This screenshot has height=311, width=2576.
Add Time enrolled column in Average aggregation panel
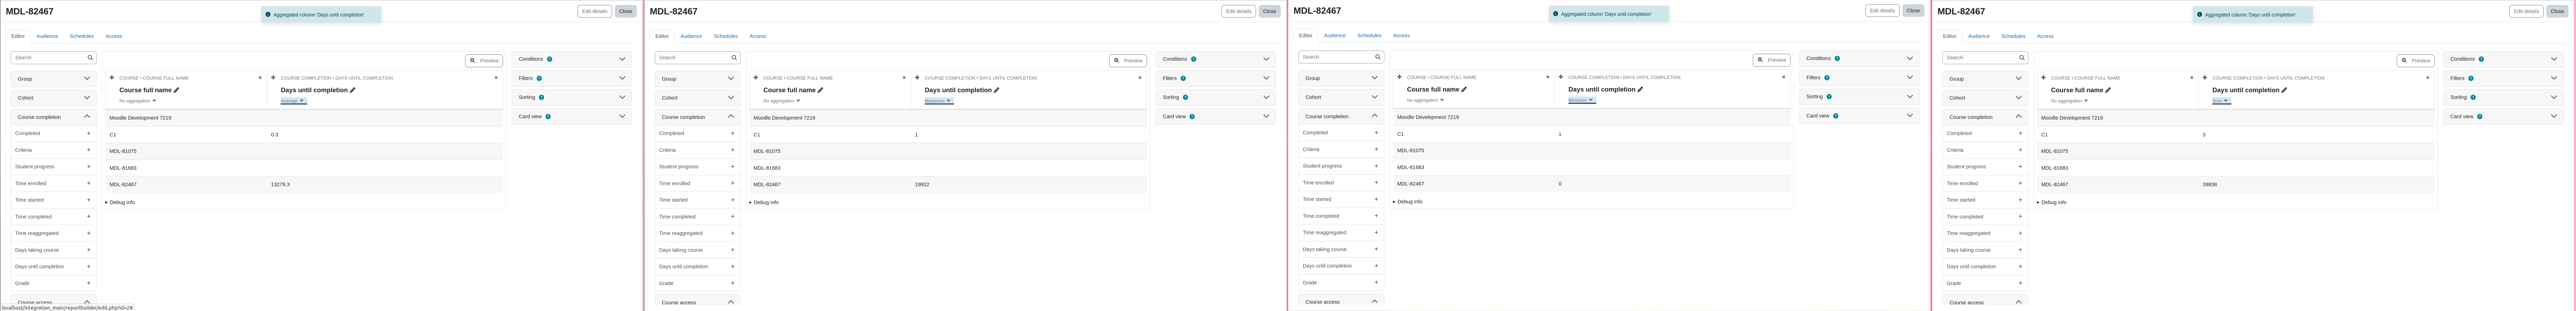88,183
